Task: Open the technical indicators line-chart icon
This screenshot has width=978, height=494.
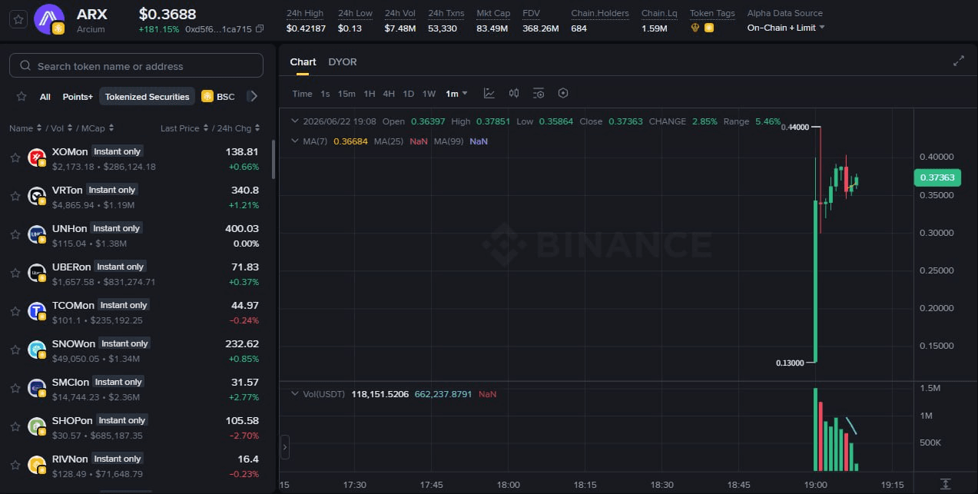Action: tap(489, 94)
